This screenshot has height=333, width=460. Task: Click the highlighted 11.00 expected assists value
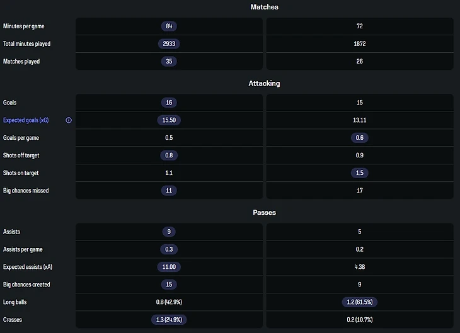click(x=169, y=267)
